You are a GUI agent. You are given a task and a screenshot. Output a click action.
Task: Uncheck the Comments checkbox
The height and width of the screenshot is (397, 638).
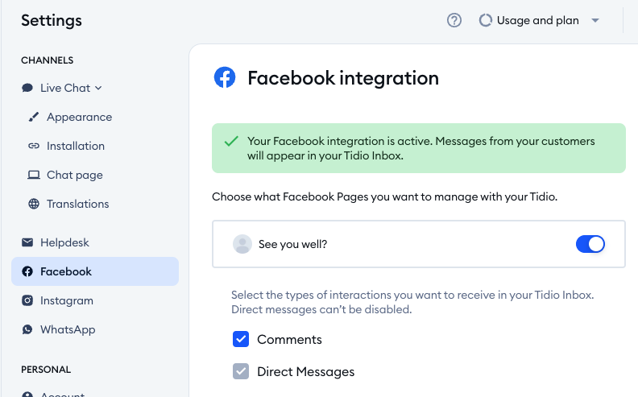point(241,339)
